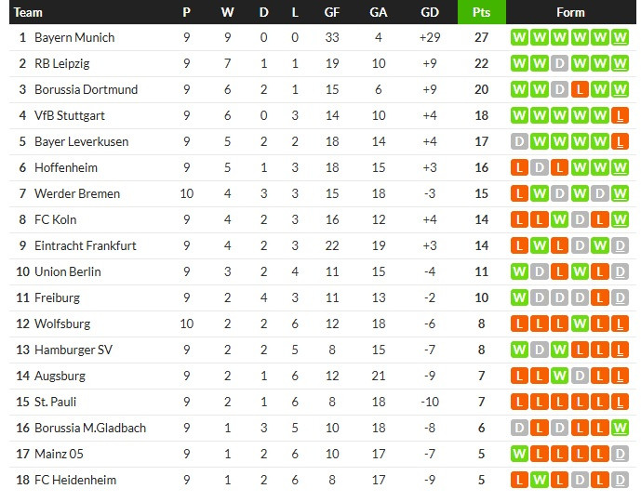Screen dimensions: 641x502
Task: Click the GF column header
Action: click(331, 12)
